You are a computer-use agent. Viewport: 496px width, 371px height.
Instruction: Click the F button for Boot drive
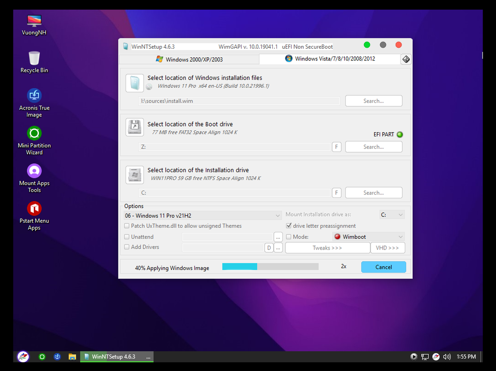point(337,147)
